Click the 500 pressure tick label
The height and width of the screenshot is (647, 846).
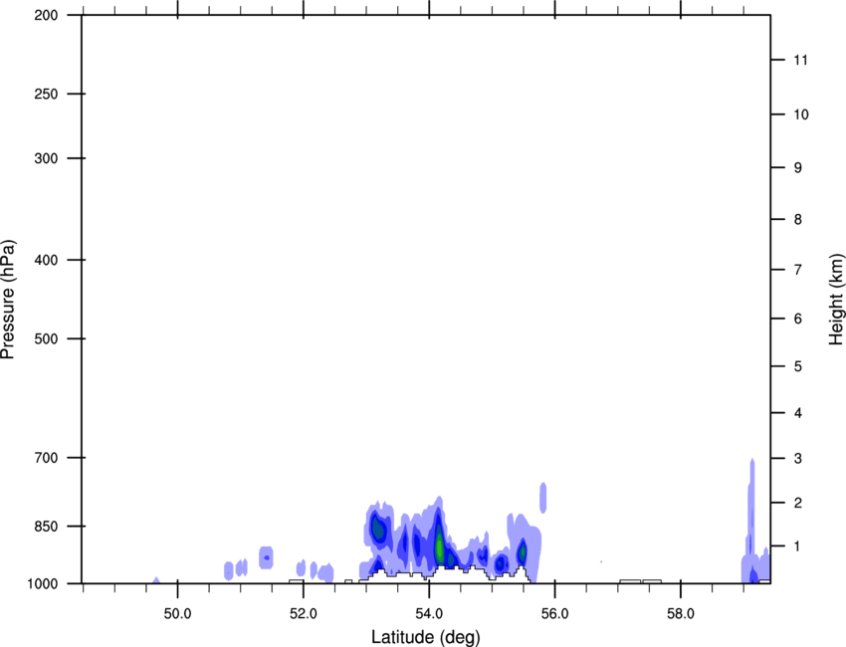[x=46, y=338]
